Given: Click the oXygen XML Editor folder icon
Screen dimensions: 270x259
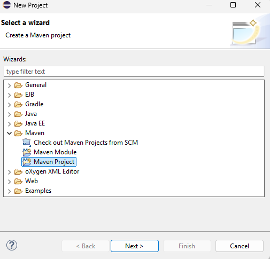Looking at the screenshot, I should (x=18, y=171).
